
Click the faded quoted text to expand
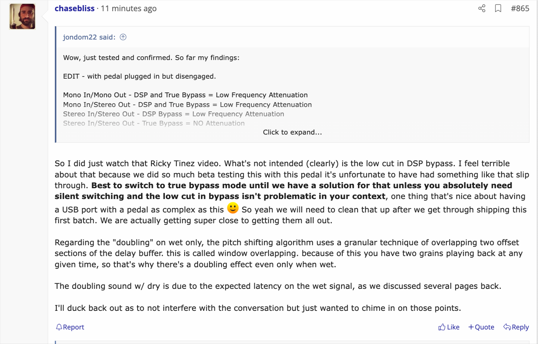pyautogui.click(x=154, y=119)
